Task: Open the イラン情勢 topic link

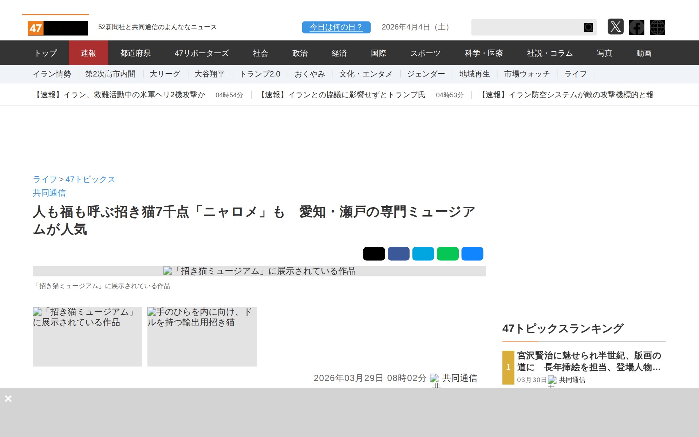Action: (x=52, y=74)
